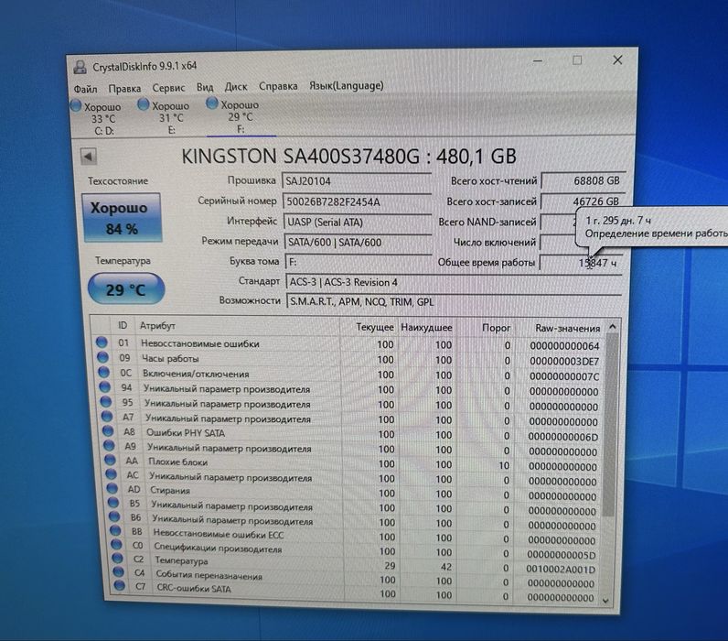
Task: Click status icon of row 0C Включения/отключения
Action: point(103,373)
